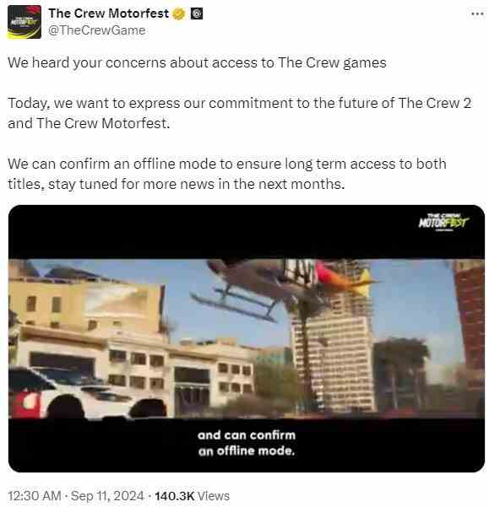View the 140.3K Views analytics
489x507 pixels.
coord(193,496)
